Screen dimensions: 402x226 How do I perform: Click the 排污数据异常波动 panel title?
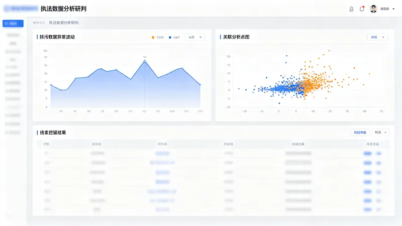57,37
